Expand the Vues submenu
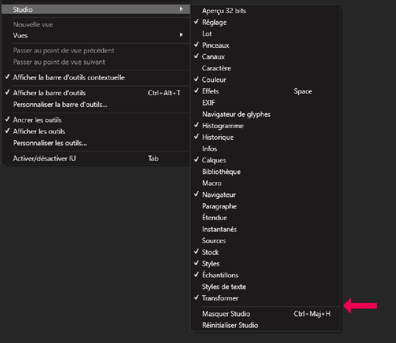 coord(96,35)
